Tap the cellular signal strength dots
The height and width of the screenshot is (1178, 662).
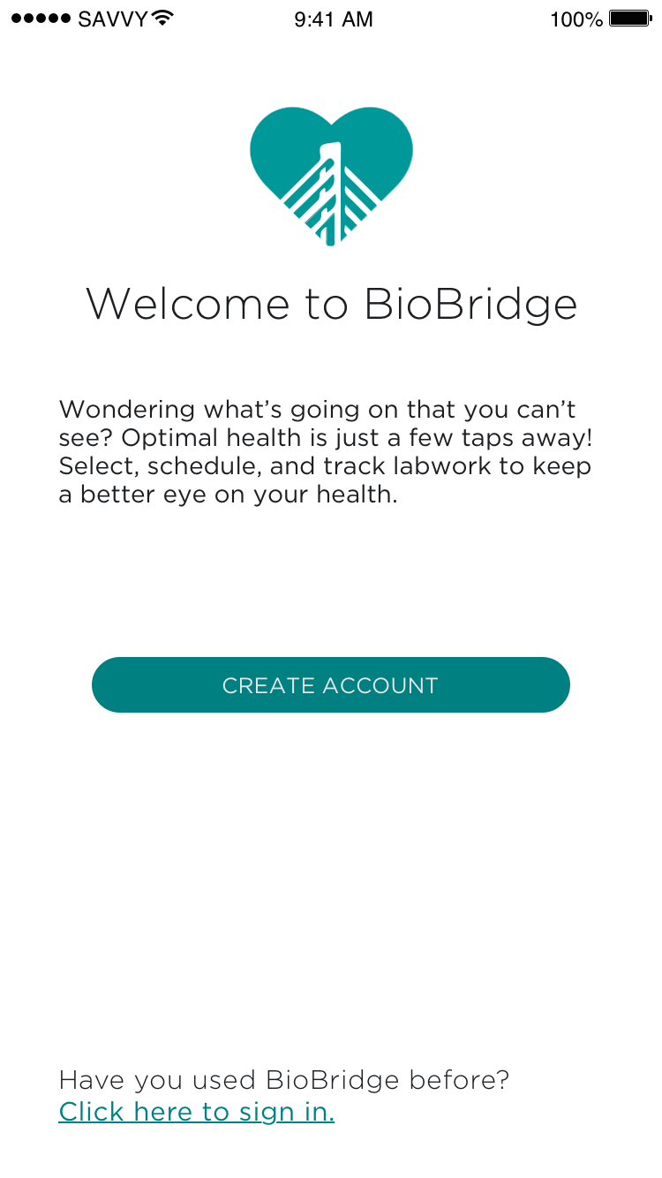pos(41,19)
